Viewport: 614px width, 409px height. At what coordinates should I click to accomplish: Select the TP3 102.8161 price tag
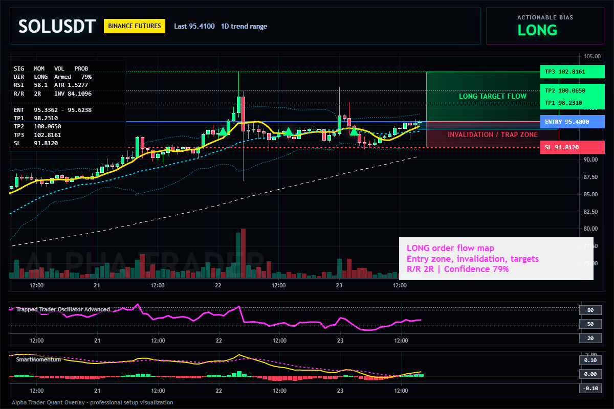pos(572,72)
